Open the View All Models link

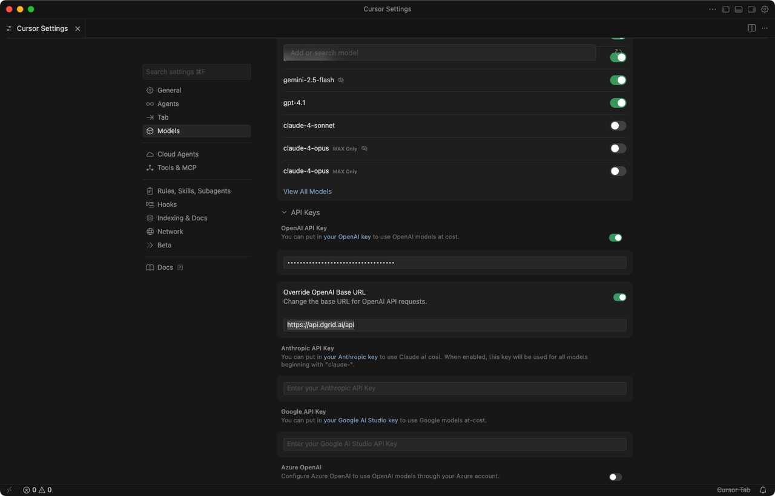(x=308, y=191)
